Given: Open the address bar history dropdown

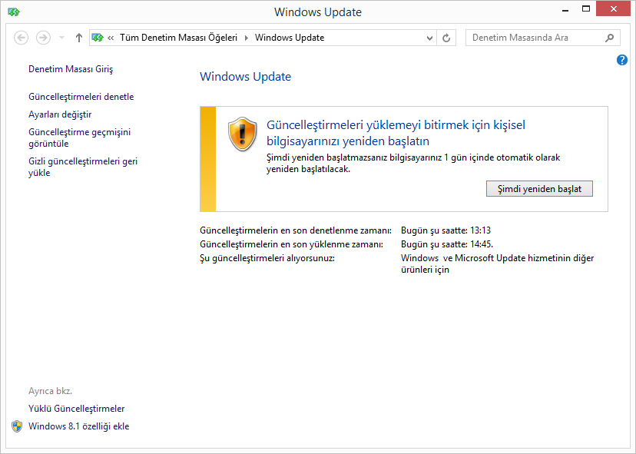Looking at the screenshot, I should pos(429,38).
